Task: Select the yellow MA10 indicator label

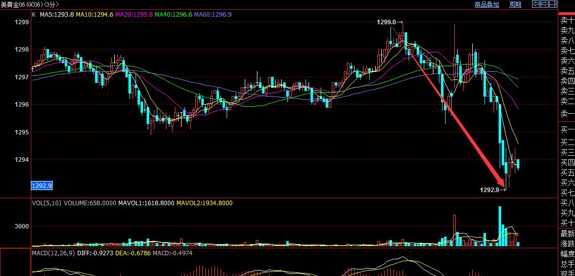Action: click(95, 15)
